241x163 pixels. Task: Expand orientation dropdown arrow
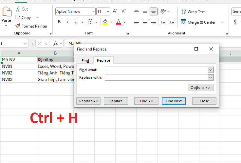click(x=168, y=11)
